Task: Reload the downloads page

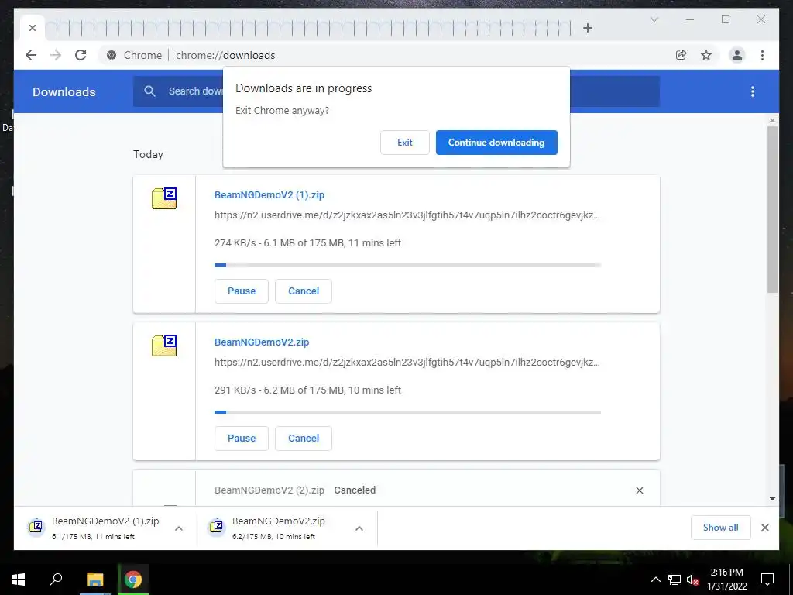Action: click(x=81, y=55)
